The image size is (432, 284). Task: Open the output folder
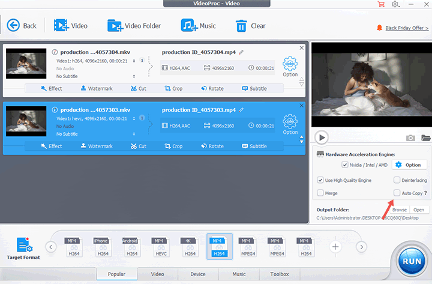pos(419,210)
